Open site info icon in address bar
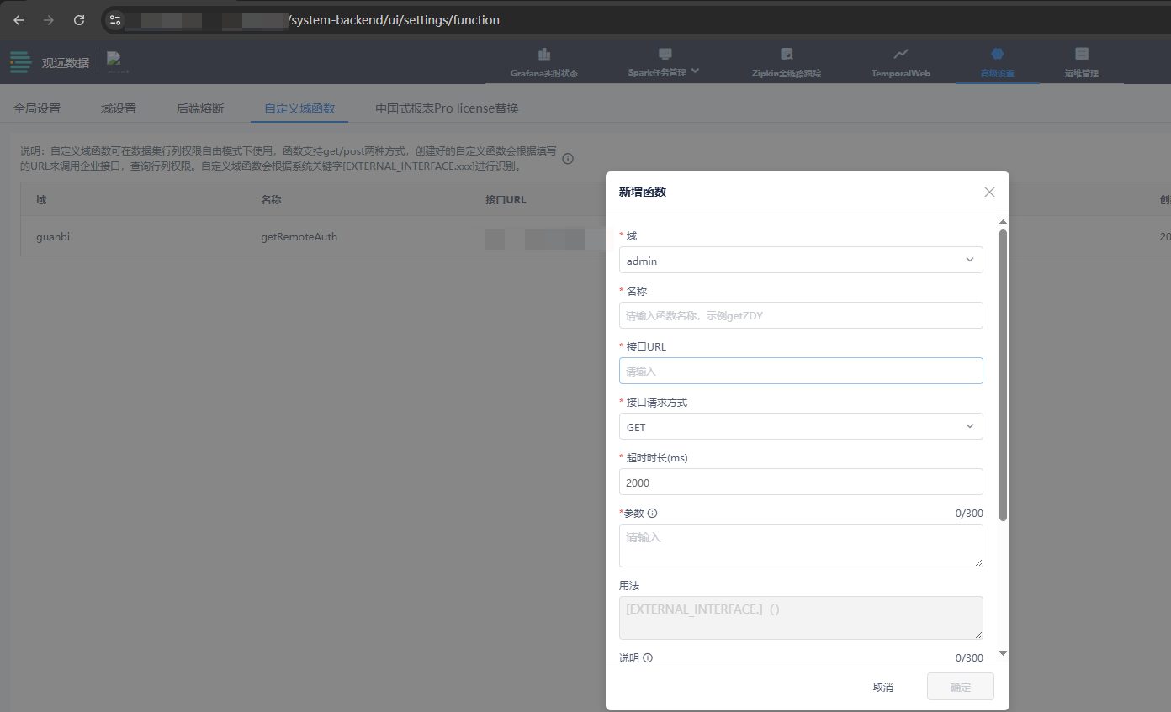The width and height of the screenshot is (1171, 712). pyautogui.click(x=115, y=20)
